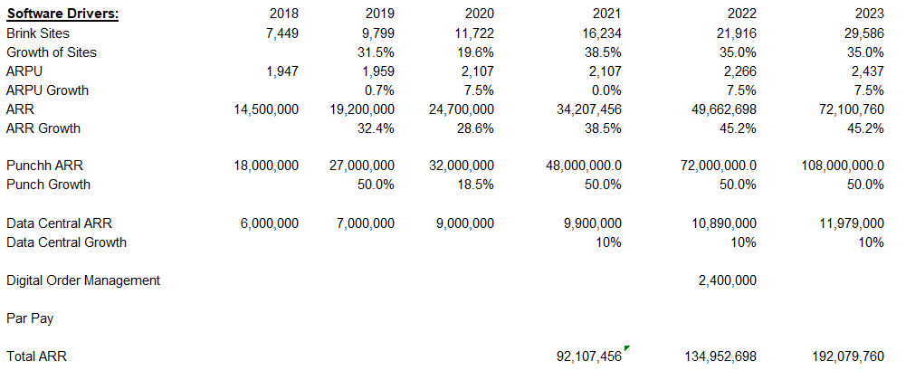Click Total ARR value 134,952,698

tap(720, 356)
